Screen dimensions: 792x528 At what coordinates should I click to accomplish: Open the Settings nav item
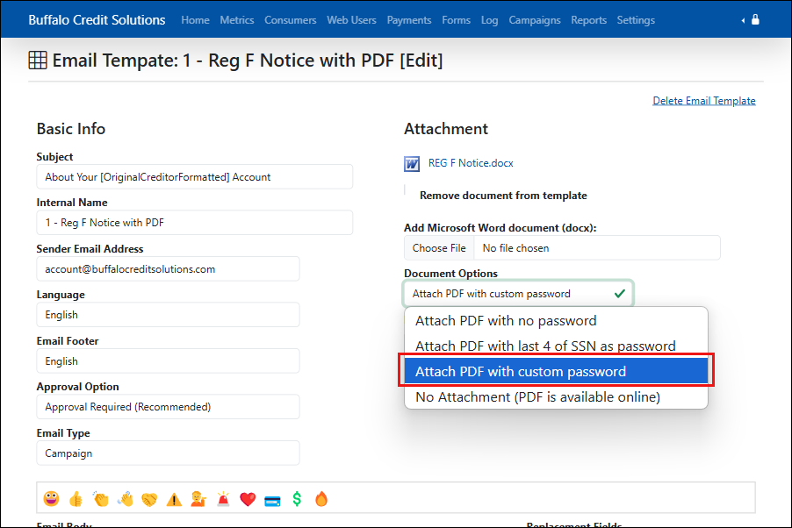(636, 20)
